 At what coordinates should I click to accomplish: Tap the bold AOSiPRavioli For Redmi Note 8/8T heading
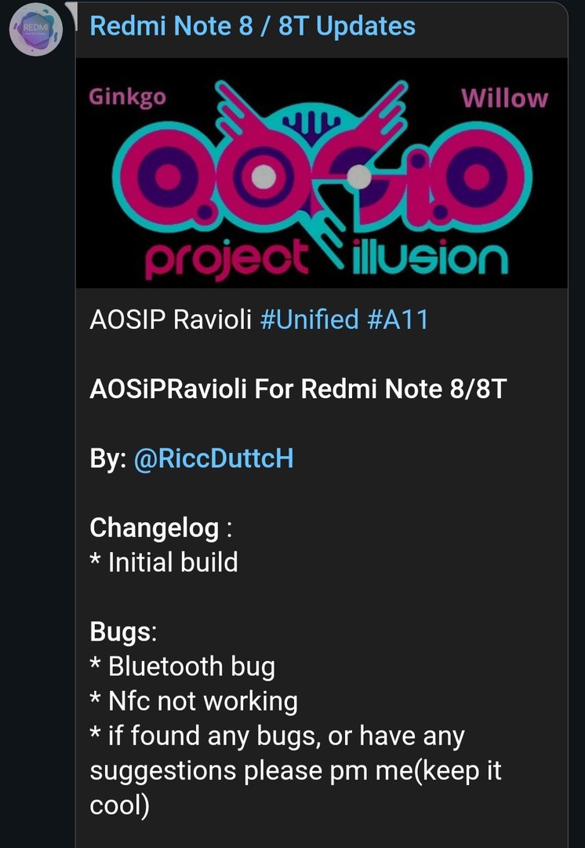click(298, 389)
